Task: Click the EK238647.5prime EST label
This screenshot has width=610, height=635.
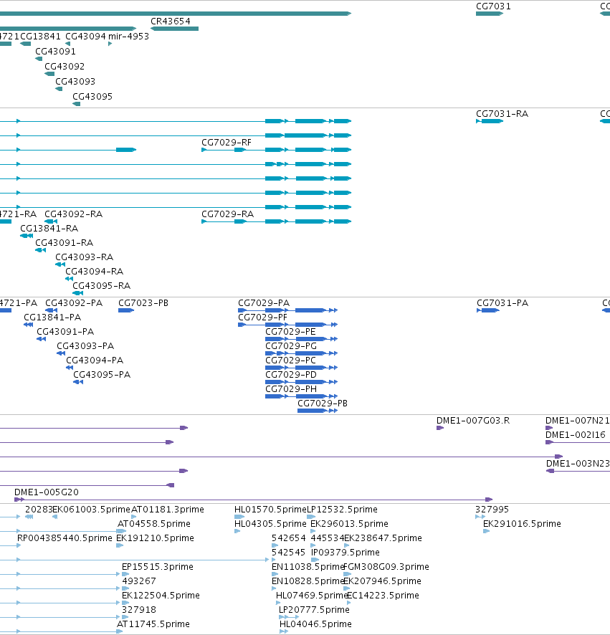Action: (x=383, y=538)
